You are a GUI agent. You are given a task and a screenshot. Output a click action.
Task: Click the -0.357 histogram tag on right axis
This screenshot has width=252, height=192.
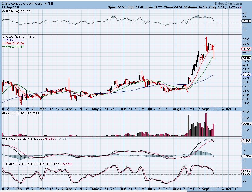coord(247,156)
